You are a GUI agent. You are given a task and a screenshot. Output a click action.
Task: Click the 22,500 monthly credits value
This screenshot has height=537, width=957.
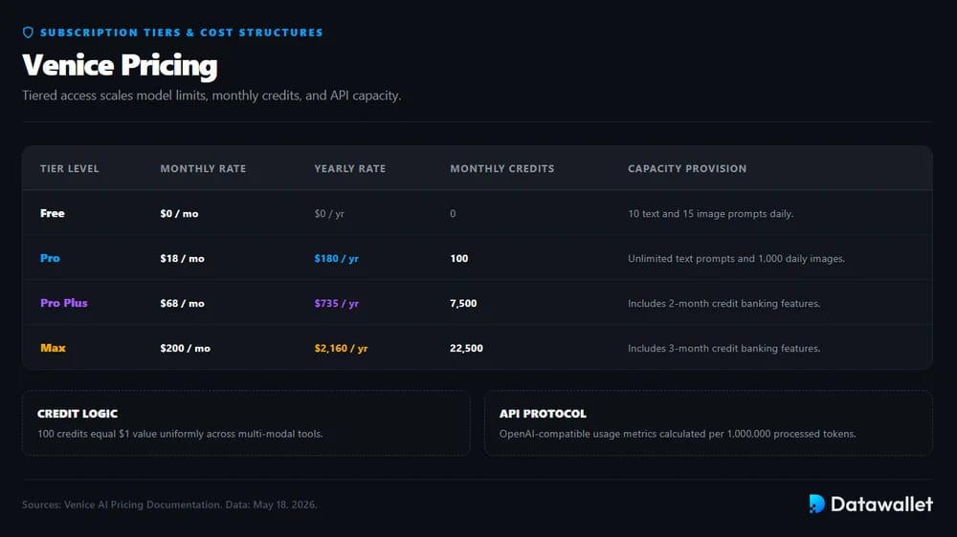(466, 348)
